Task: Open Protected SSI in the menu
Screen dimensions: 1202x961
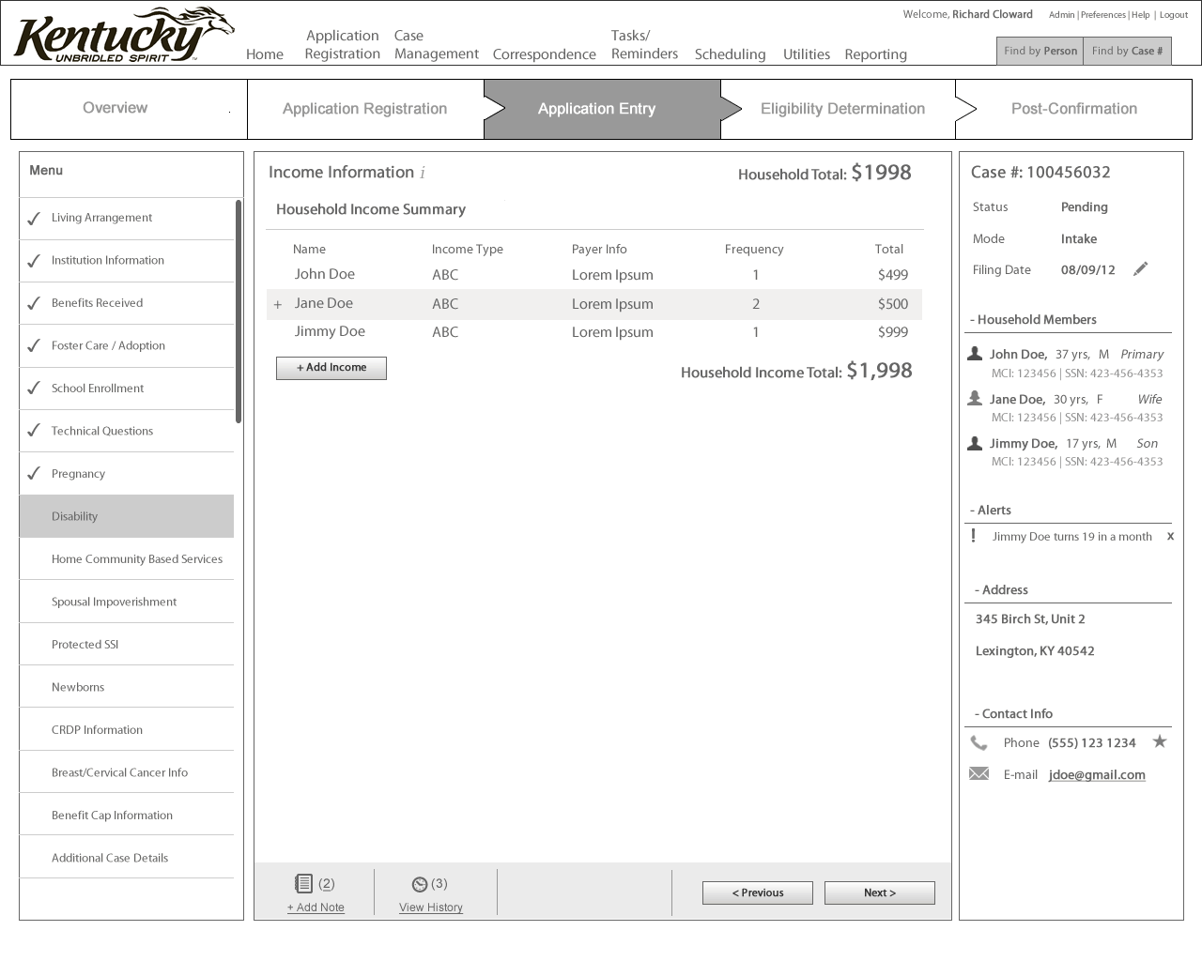Action: pyautogui.click(x=127, y=645)
